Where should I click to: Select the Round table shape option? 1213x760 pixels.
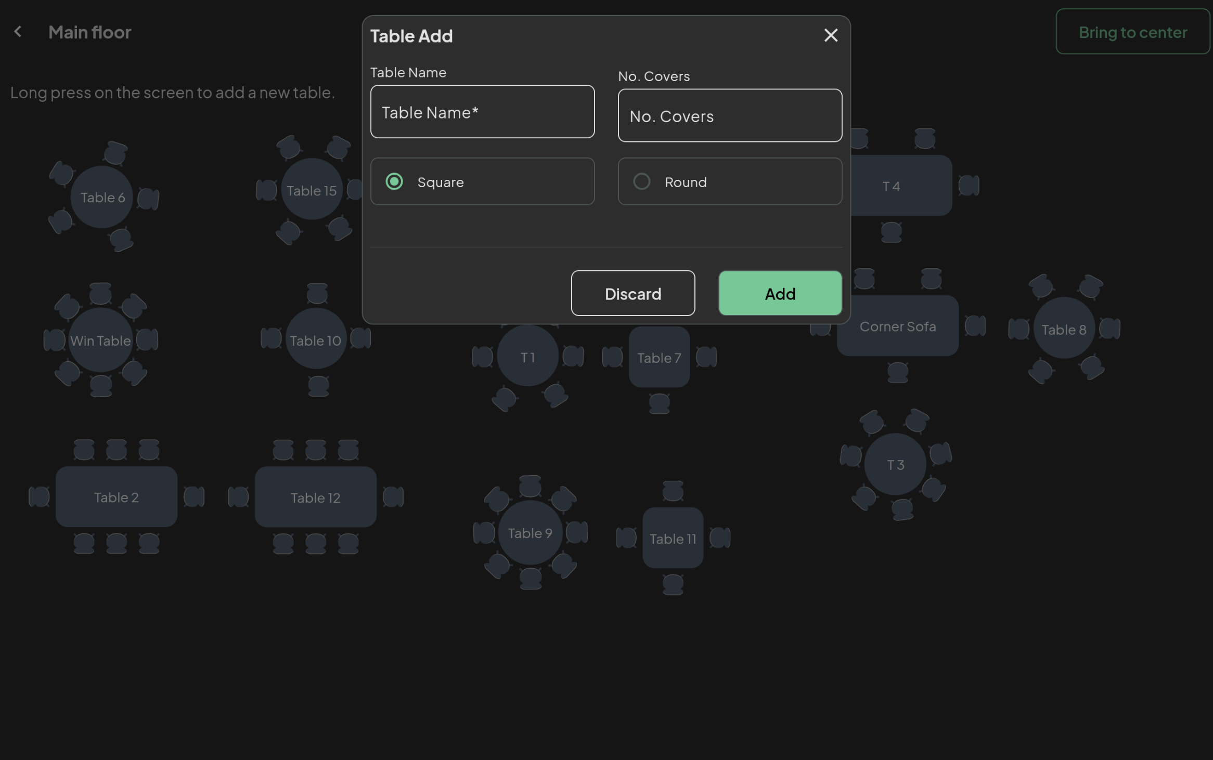click(x=642, y=181)
